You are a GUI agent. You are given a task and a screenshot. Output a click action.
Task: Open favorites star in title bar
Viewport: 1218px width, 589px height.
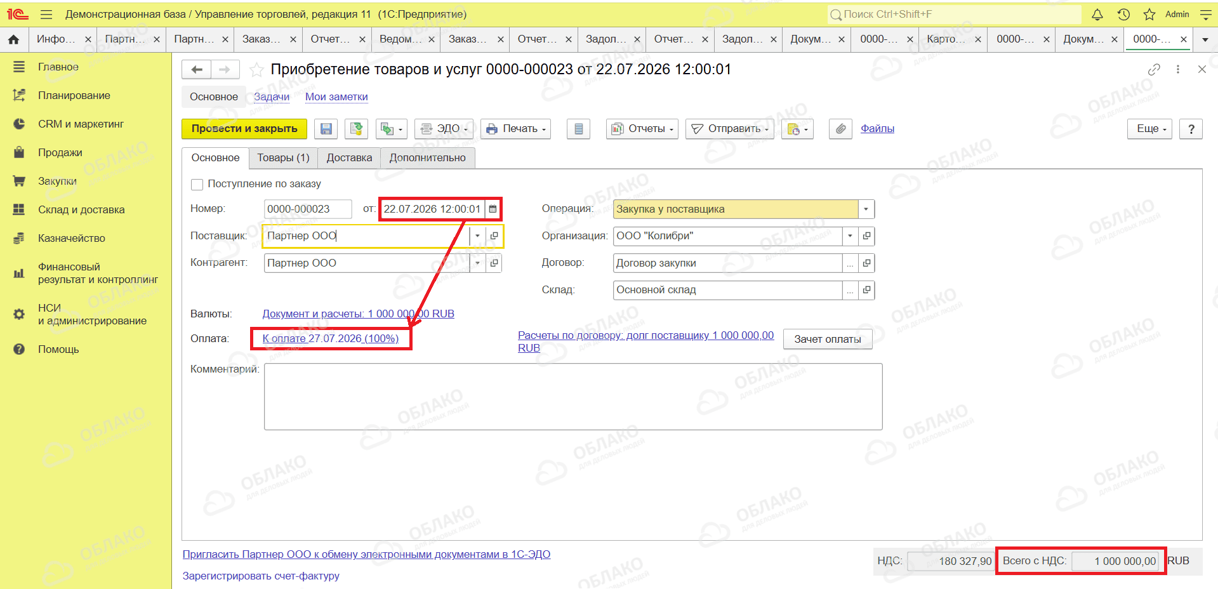[x=1149, y=14]
